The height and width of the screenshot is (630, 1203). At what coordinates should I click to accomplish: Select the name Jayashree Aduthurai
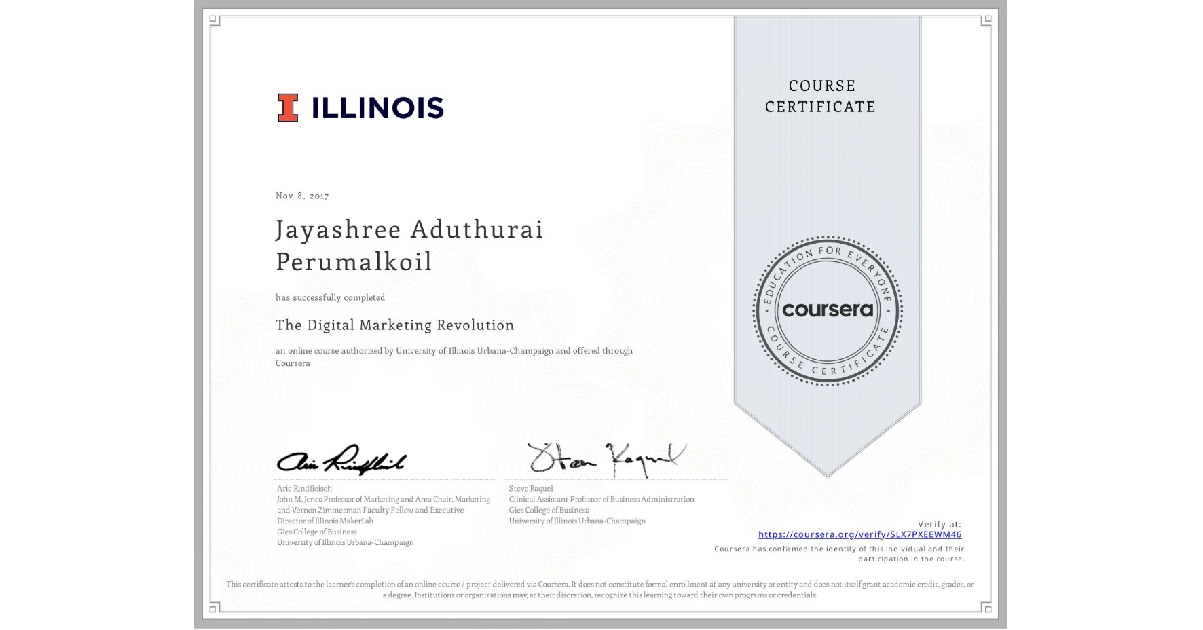[x=409, y=229]
